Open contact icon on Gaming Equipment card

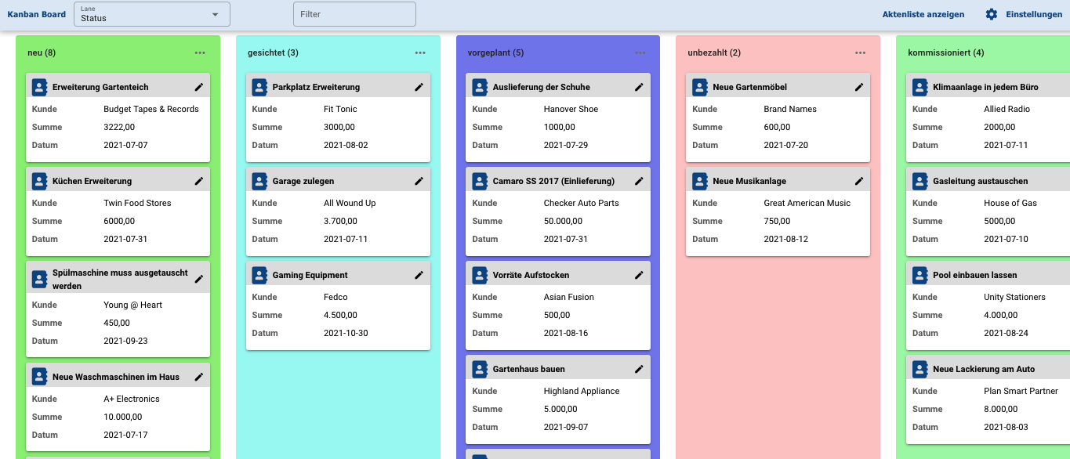[x=259, y=275]
